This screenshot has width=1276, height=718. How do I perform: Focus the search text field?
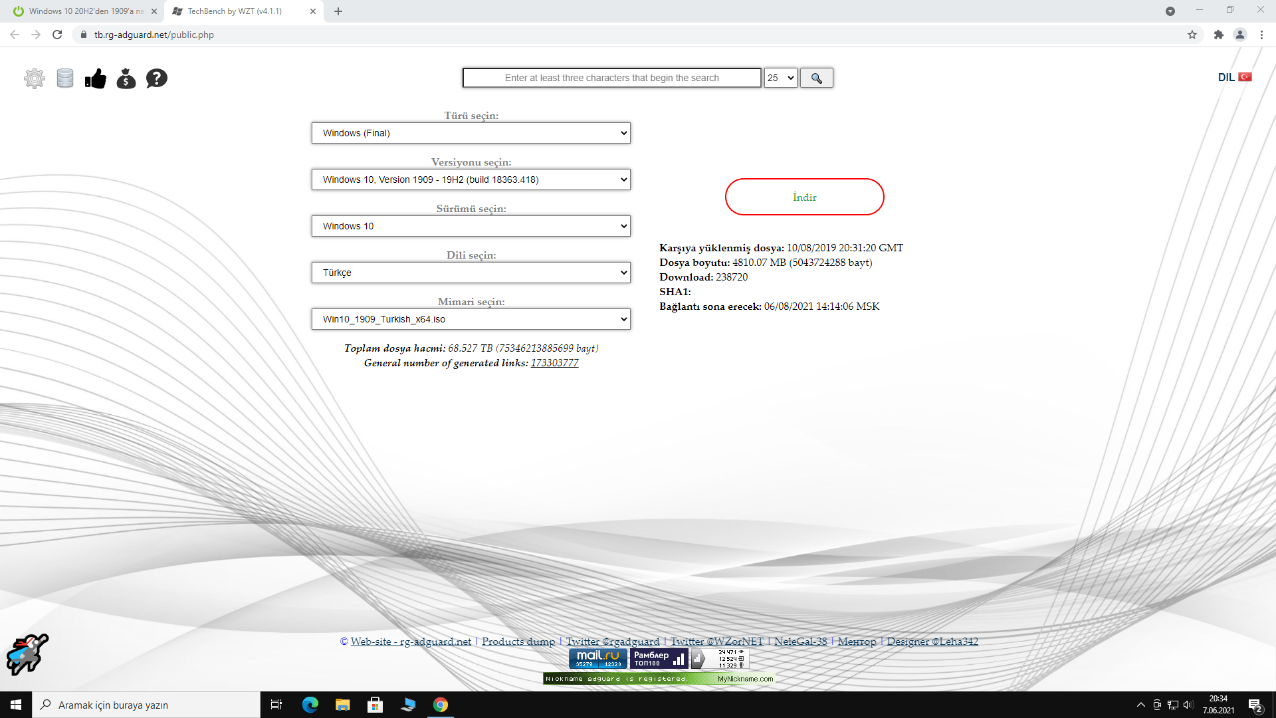pyautogui.click(x=612, y=78)
